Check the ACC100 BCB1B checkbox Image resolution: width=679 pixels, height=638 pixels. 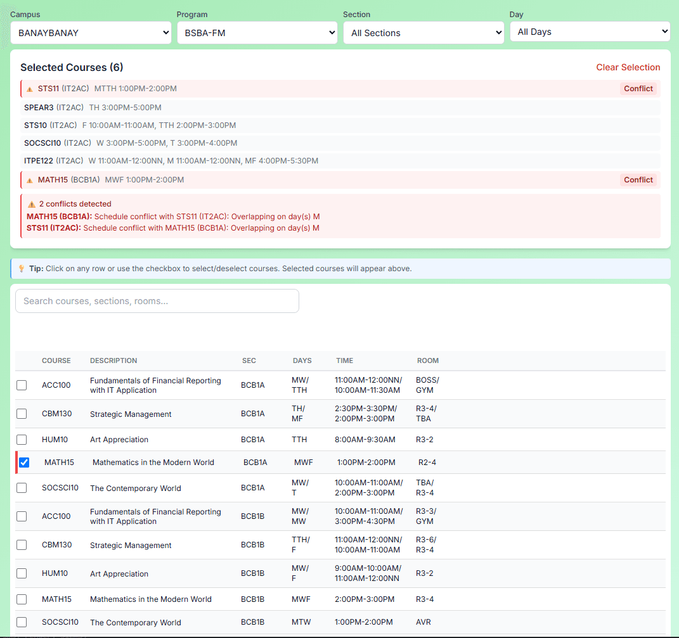22,516
